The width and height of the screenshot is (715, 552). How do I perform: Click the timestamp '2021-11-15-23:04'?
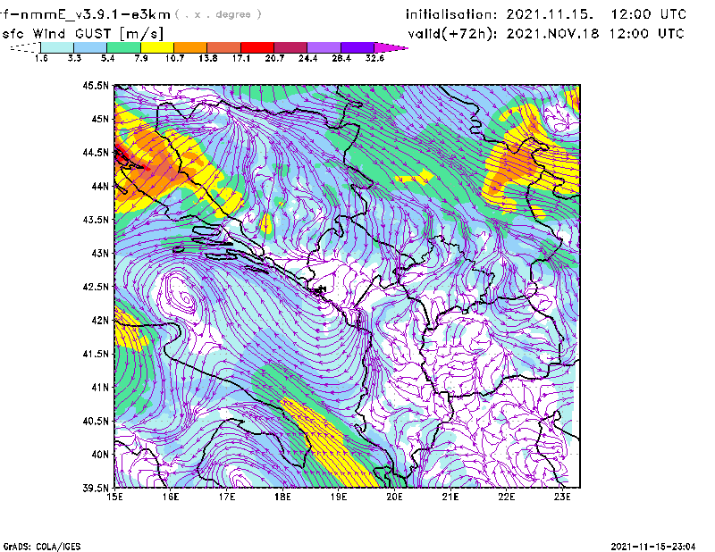(x=653, y=547)
